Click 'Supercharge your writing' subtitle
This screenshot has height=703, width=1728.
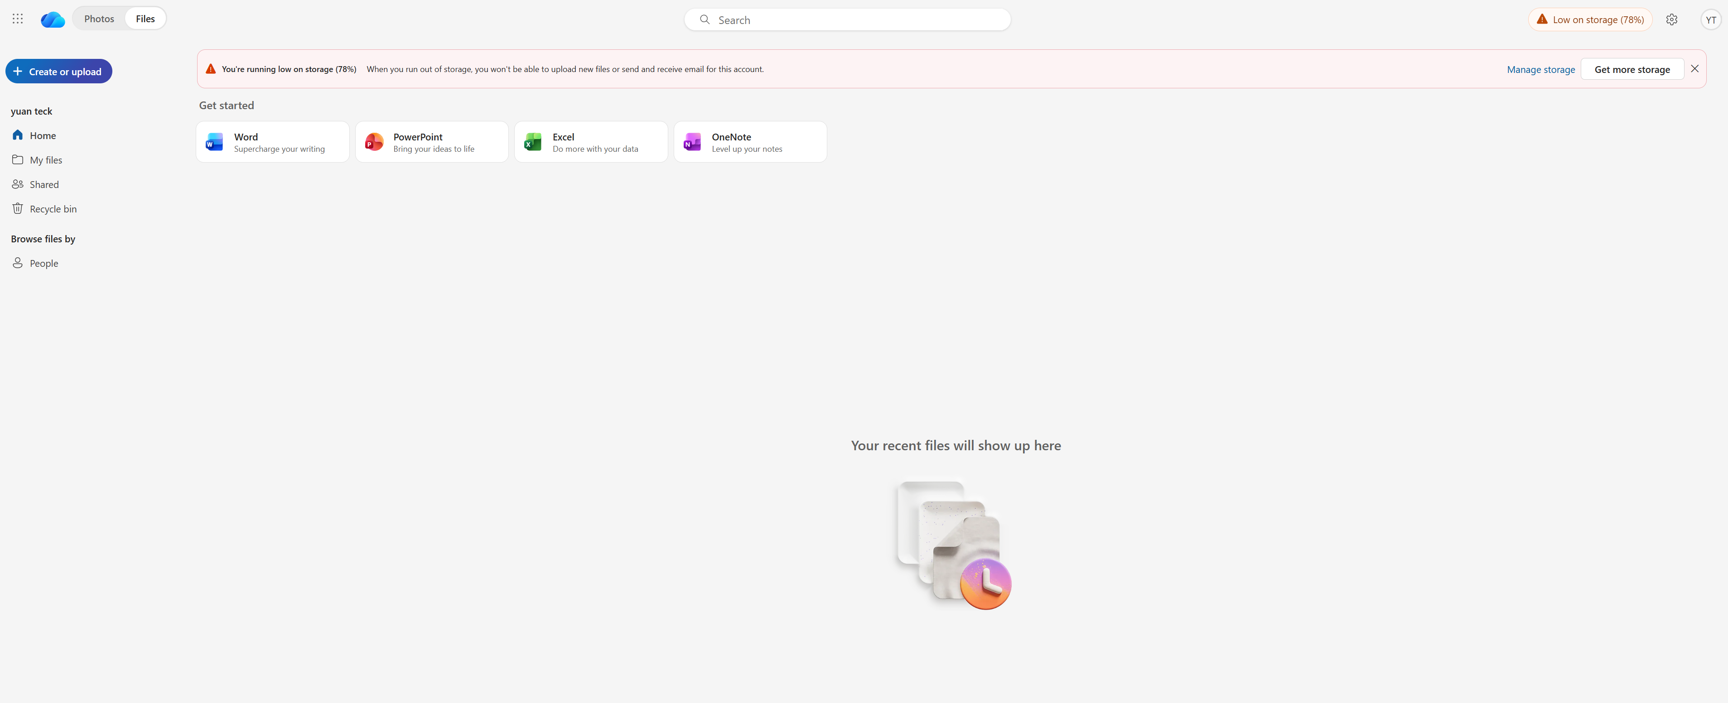279,149
